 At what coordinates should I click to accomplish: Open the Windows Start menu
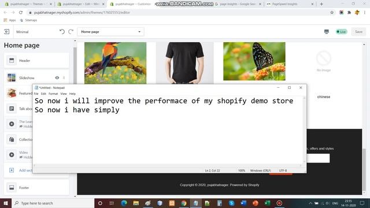[x=6, y=203]
